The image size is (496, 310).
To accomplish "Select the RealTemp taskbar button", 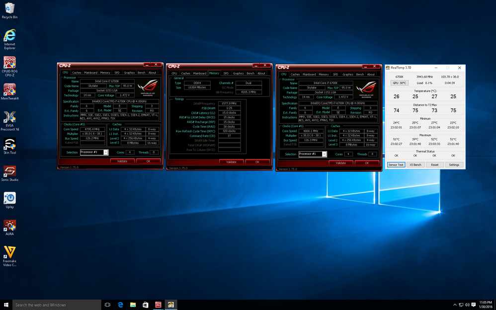I will (x=171, y=305).
